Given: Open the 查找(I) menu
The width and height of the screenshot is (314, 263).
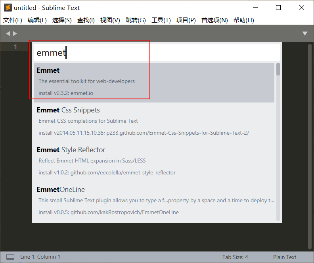Looking at the screenshot, I should click(86, 20).
